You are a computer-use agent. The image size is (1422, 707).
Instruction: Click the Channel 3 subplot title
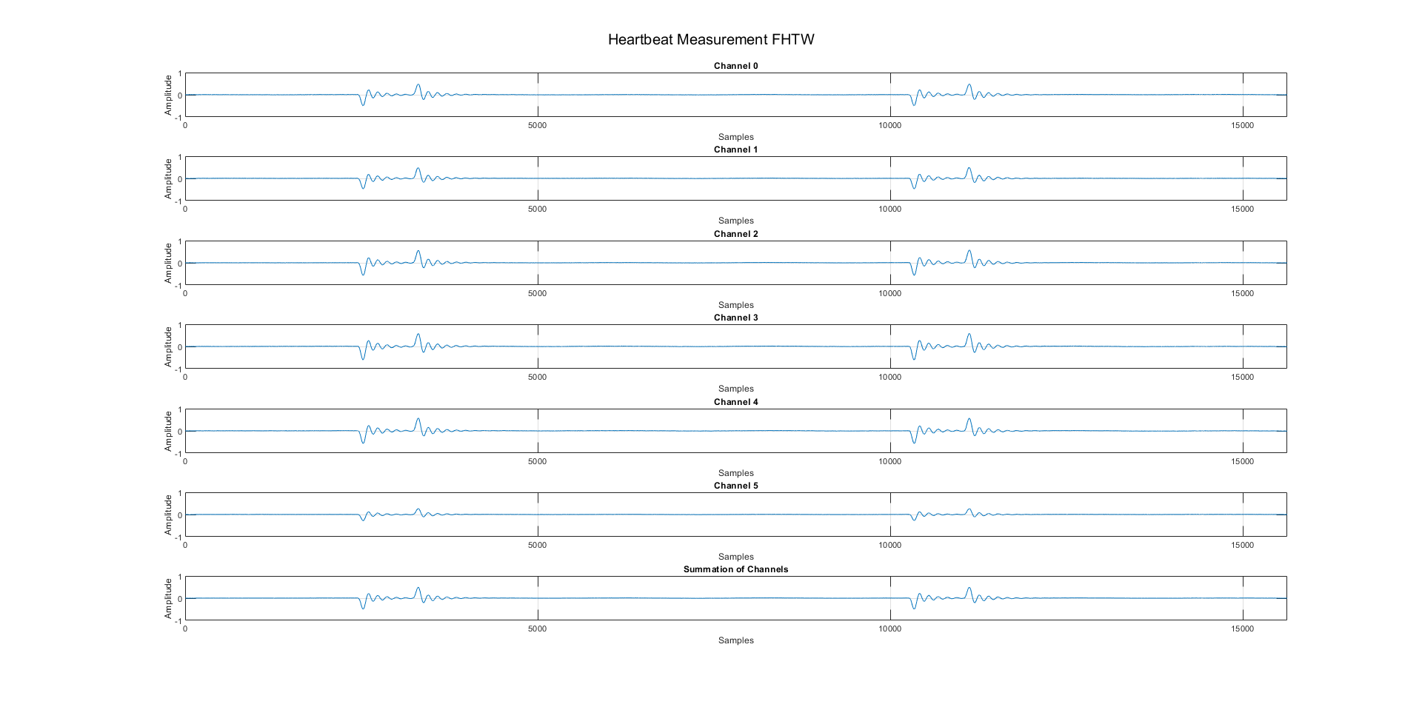pyautogui.click(x=735, y=318)
